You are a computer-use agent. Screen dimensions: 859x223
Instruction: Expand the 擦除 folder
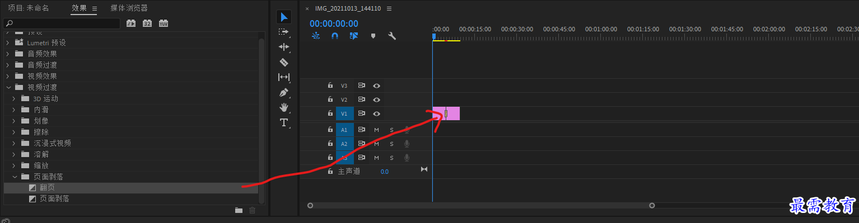point(14,132)
